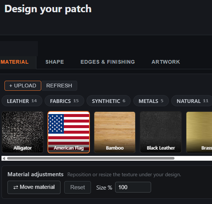Image resolution: width=212 pixels, height=204 pixels.
Task: Focus the Size % input field
Action: (x=133, y=187)
